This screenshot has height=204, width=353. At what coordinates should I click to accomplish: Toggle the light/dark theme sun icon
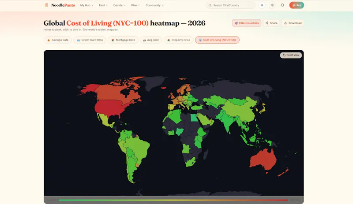pyautogui.click(x=262, y=5)
